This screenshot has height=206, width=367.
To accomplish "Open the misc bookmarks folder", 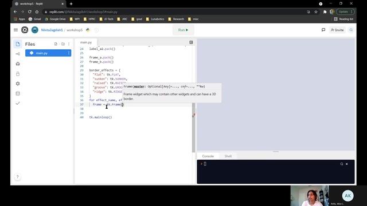I will pyautogui.click(x=193, y=19).
